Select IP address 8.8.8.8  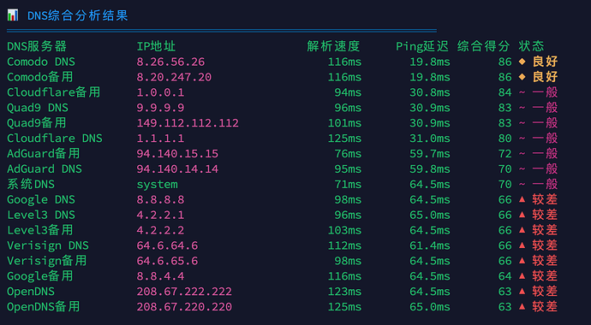click(160, 200)
